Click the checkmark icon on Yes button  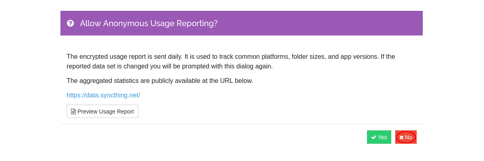(x=374, y=137)
